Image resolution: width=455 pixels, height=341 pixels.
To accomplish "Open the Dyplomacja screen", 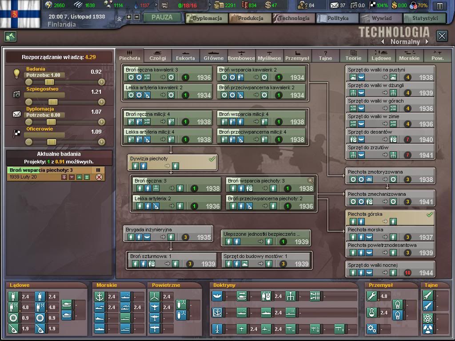I will tap(206, 18).
